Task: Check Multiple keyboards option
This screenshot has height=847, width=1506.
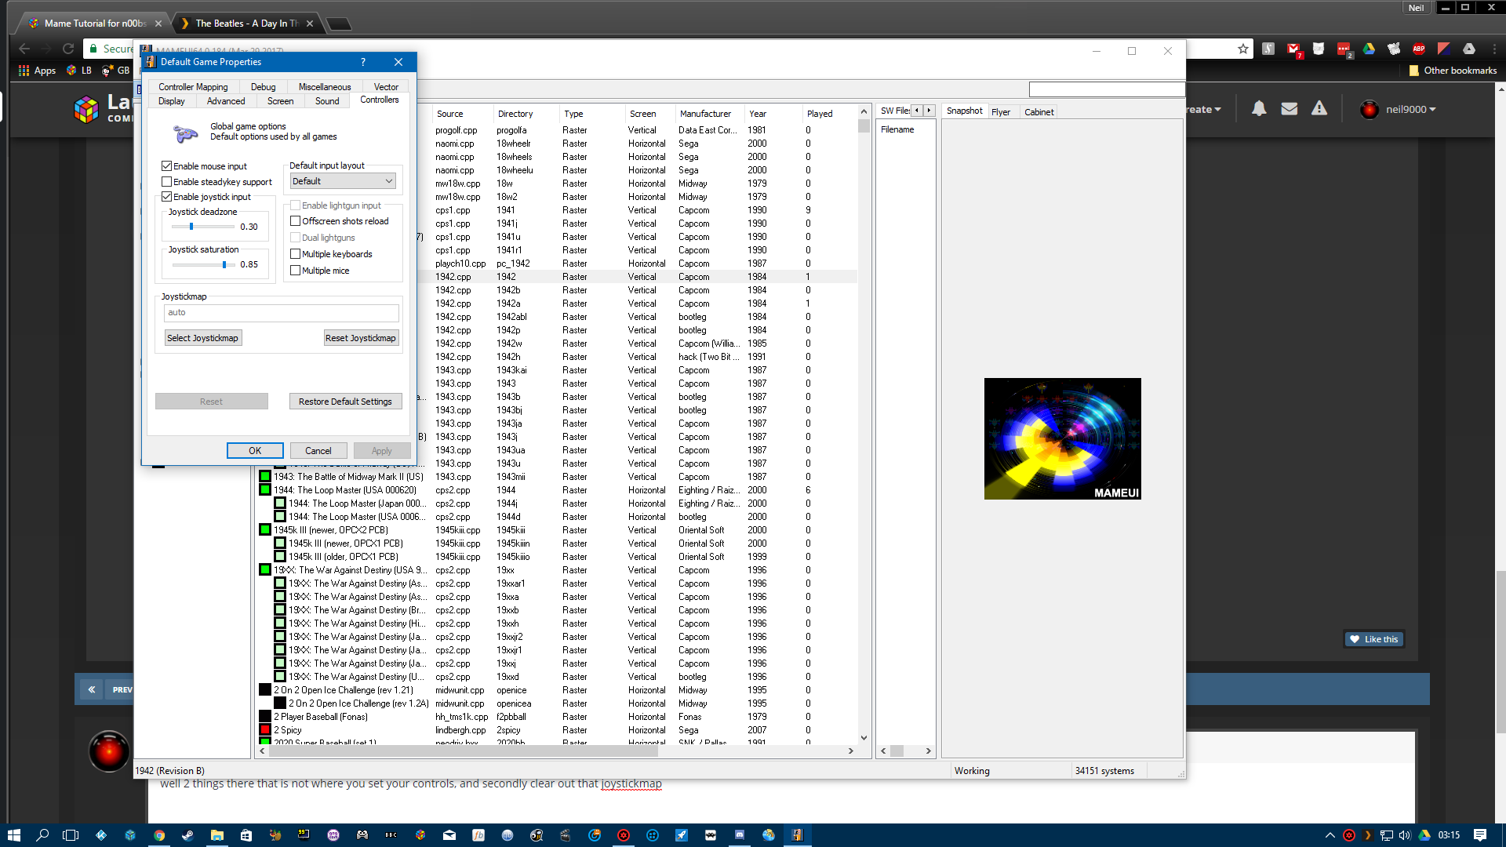Action: coord(296,254)
